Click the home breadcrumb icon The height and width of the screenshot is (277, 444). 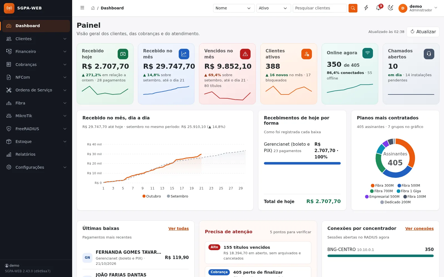coord(93,8)
